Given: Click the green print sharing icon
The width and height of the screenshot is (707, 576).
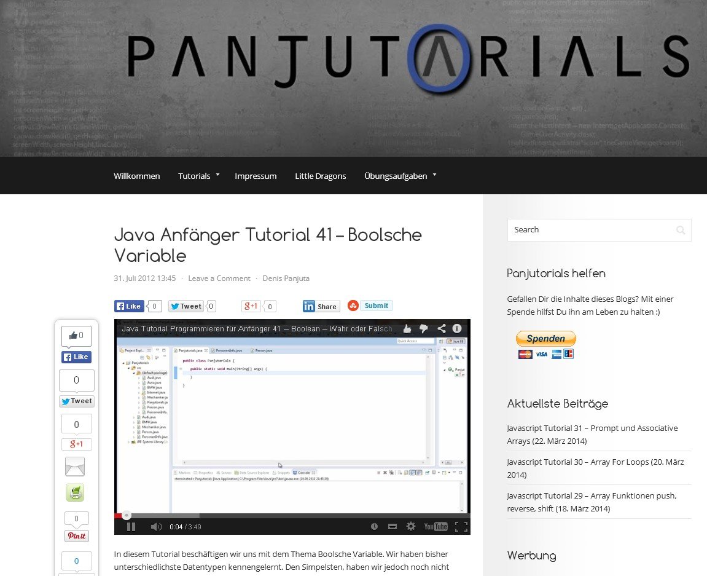Looking at the screenshot, I should (75, 492).
